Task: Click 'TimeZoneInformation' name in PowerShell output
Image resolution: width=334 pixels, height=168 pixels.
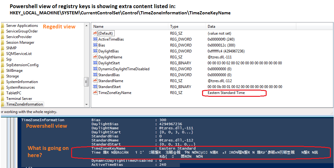Action: click(x=43, y=120)
